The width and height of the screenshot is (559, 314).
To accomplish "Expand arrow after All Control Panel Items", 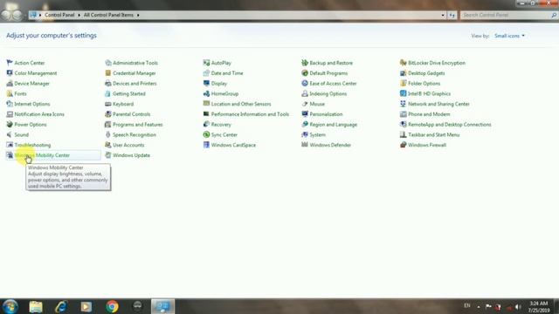I will pyautogui.click(x=138, y=16).
